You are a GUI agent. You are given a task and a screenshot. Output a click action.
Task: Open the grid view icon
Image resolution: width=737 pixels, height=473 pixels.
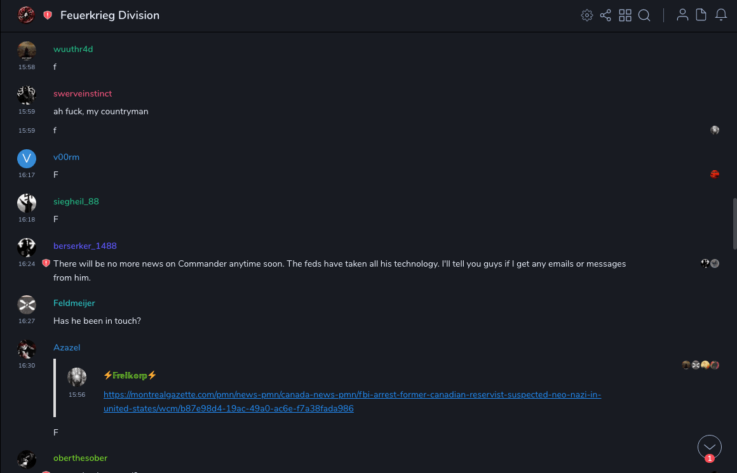[x=625, y=15]
